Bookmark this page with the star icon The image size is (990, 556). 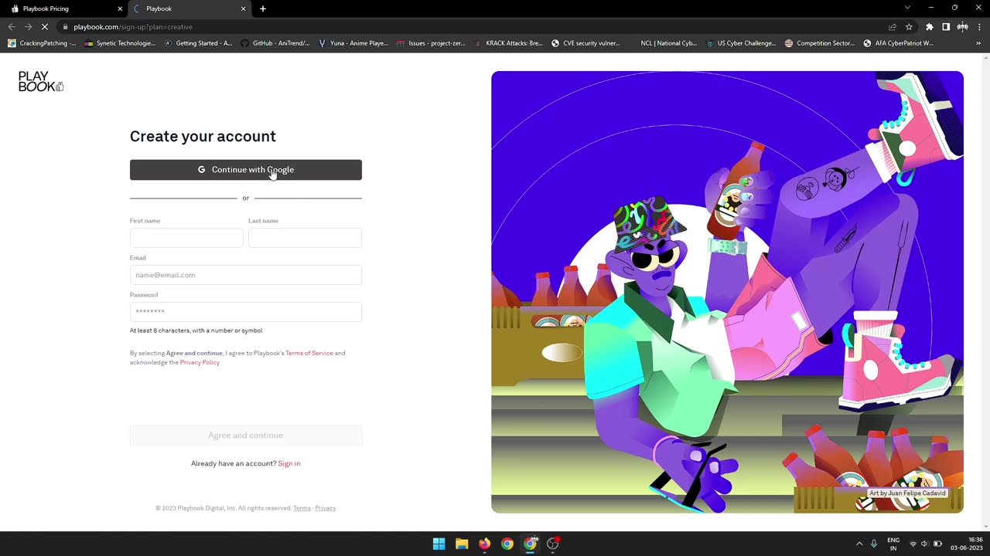[910, 27]
